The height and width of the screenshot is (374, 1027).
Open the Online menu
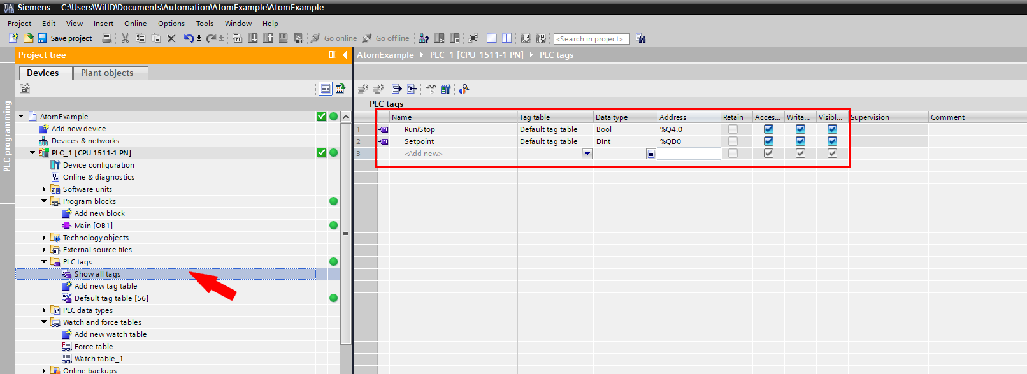tap(135, 24)
